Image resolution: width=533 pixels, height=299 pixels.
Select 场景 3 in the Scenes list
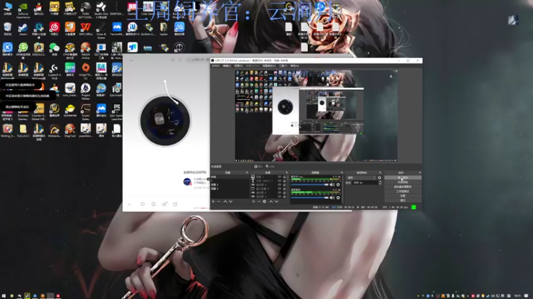(230, 189)
